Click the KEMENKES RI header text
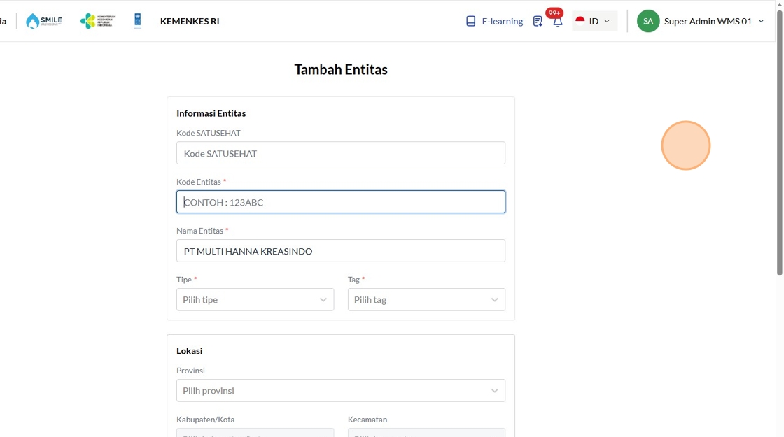784x437 pixels. (x=190, y=21)
